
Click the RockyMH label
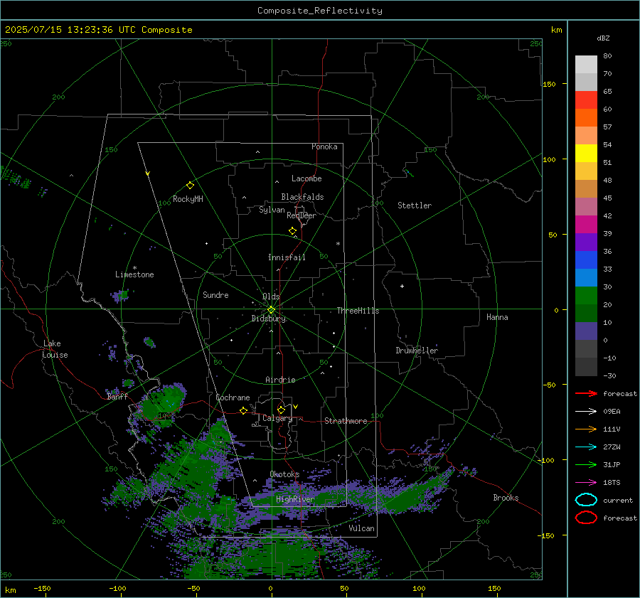click(x=188, y=199)
